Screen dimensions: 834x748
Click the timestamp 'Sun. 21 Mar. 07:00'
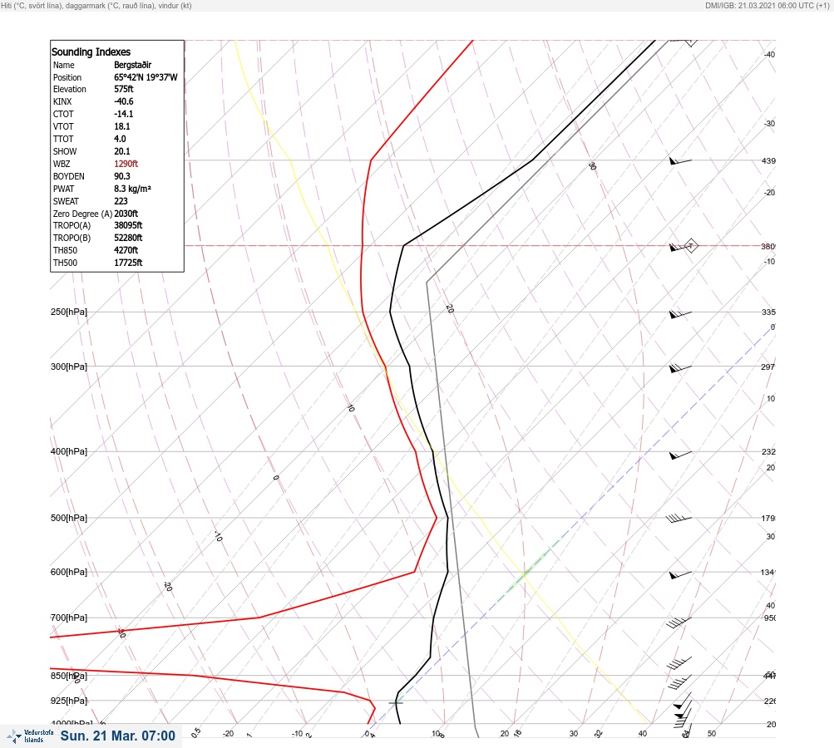[x=117, y=736]
